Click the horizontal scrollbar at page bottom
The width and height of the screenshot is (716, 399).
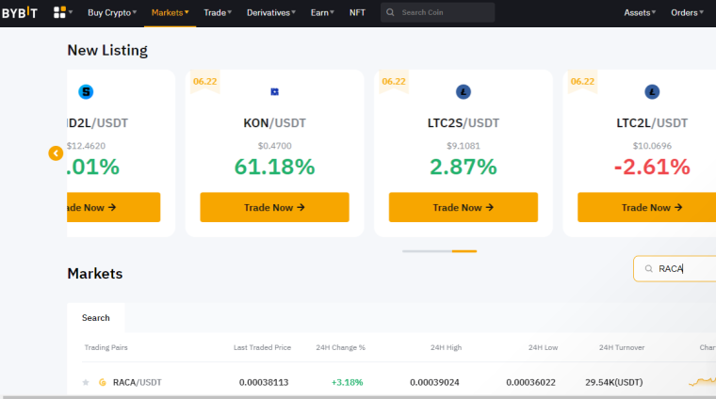coord(358,397)
